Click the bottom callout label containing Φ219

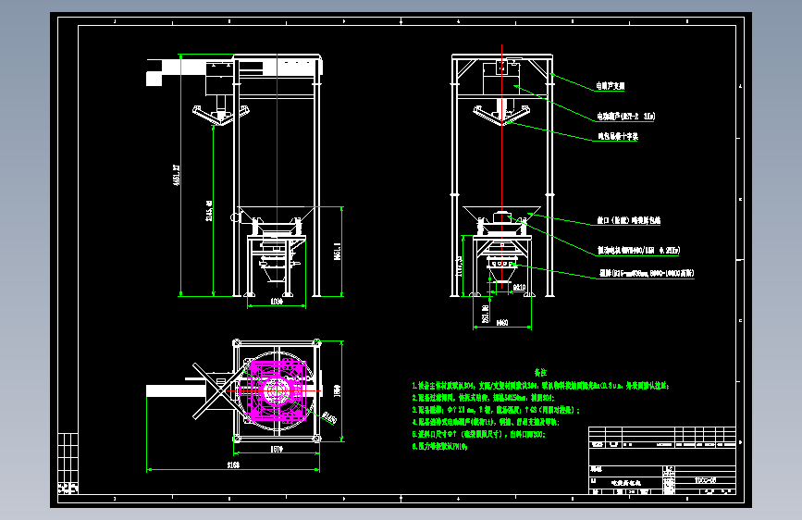(x=647, y=273)
